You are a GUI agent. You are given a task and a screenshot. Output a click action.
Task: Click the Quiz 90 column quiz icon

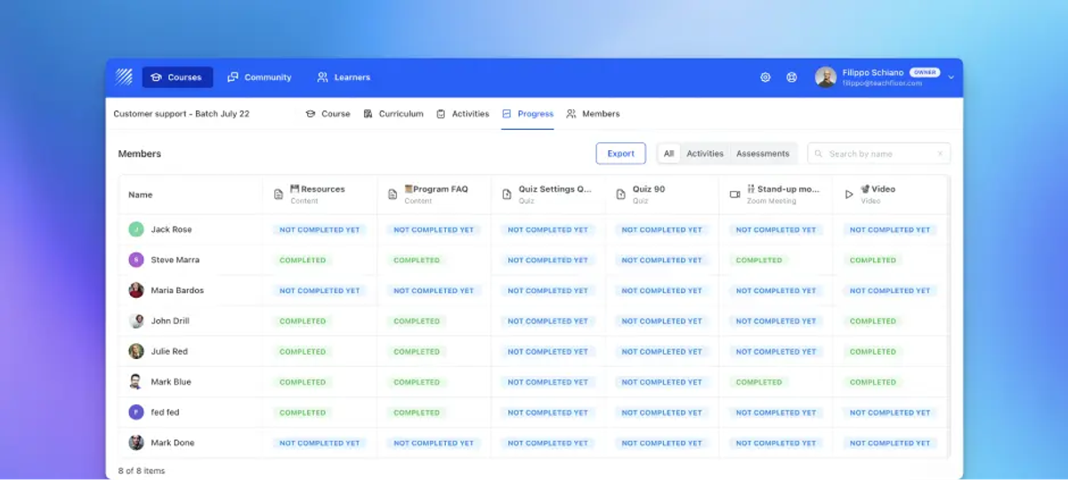click(620, 194)
